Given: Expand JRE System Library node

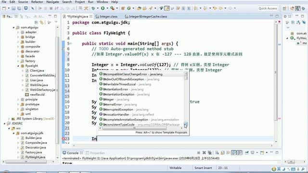Looking at the screenshot, I should [x=9, y=119].
